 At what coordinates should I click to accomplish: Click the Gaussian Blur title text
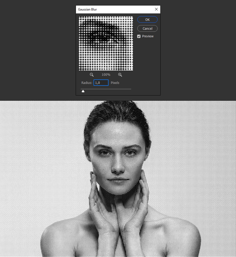click(87, 9)
